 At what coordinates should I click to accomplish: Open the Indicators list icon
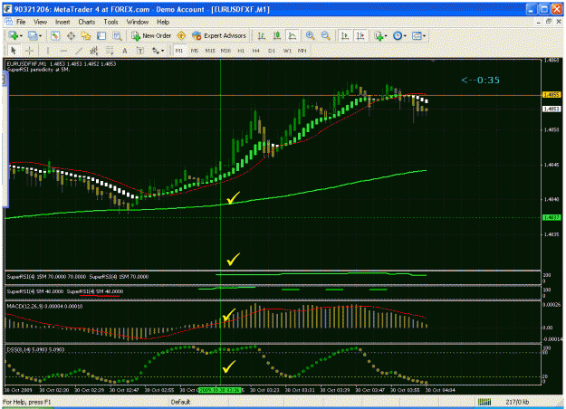[379, 35]
